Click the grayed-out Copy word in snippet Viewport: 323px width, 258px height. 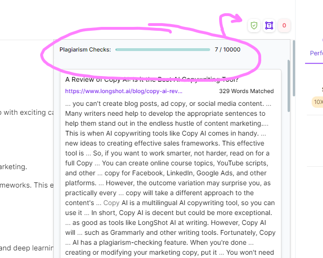(111, 203)
